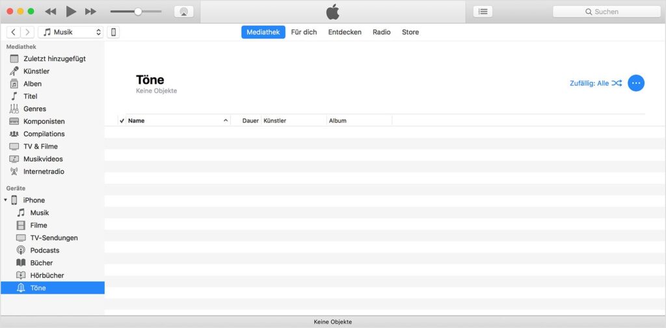Sort by the Album column header
The width and height of the screenshot is (666, 328).
(x=359, y=121)
